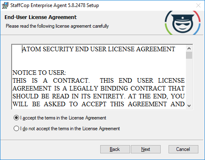Image resolution: width=205 pixels, height=160 pixels.
Task: Click the license scrollbar up arrow
Action: 189,48
